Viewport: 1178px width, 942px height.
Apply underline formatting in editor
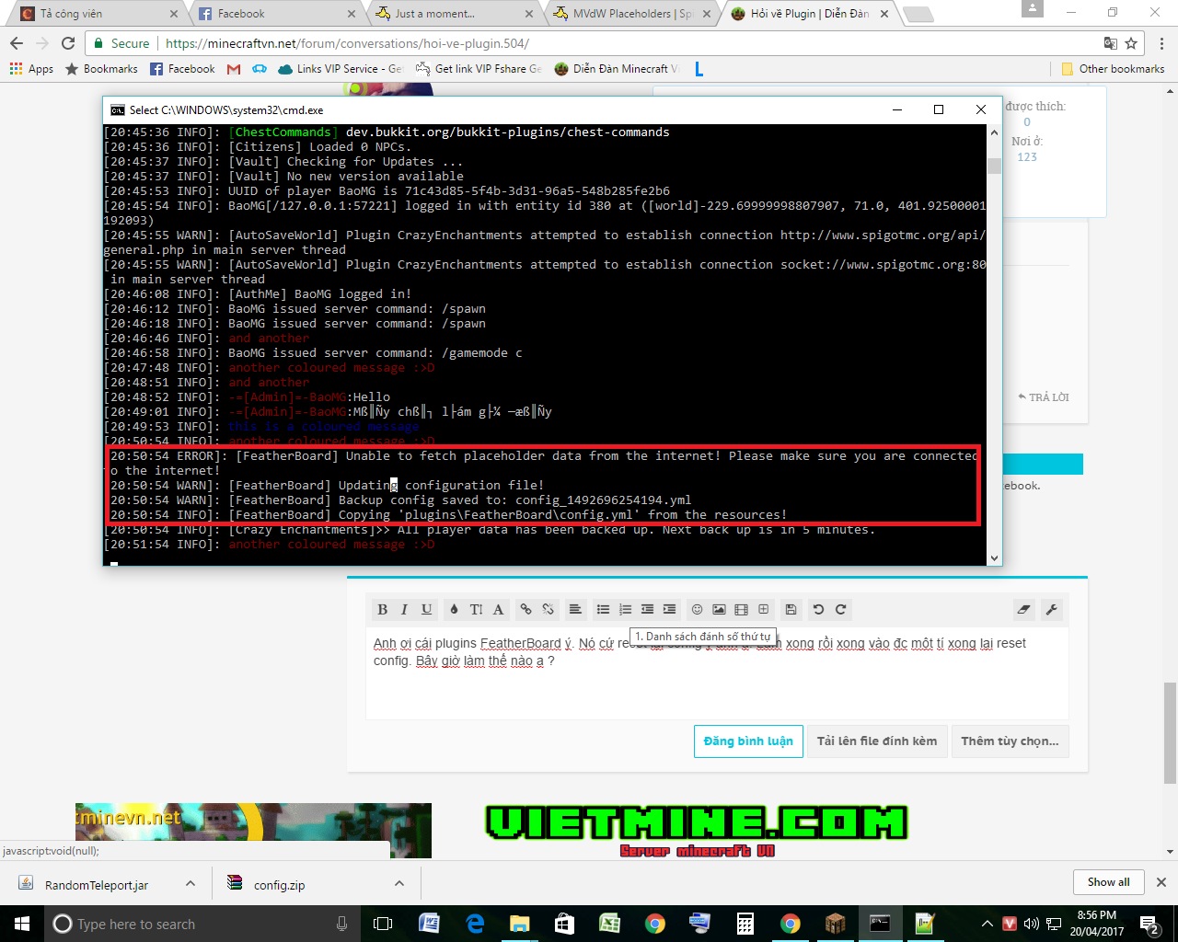(x=426, y=609)
